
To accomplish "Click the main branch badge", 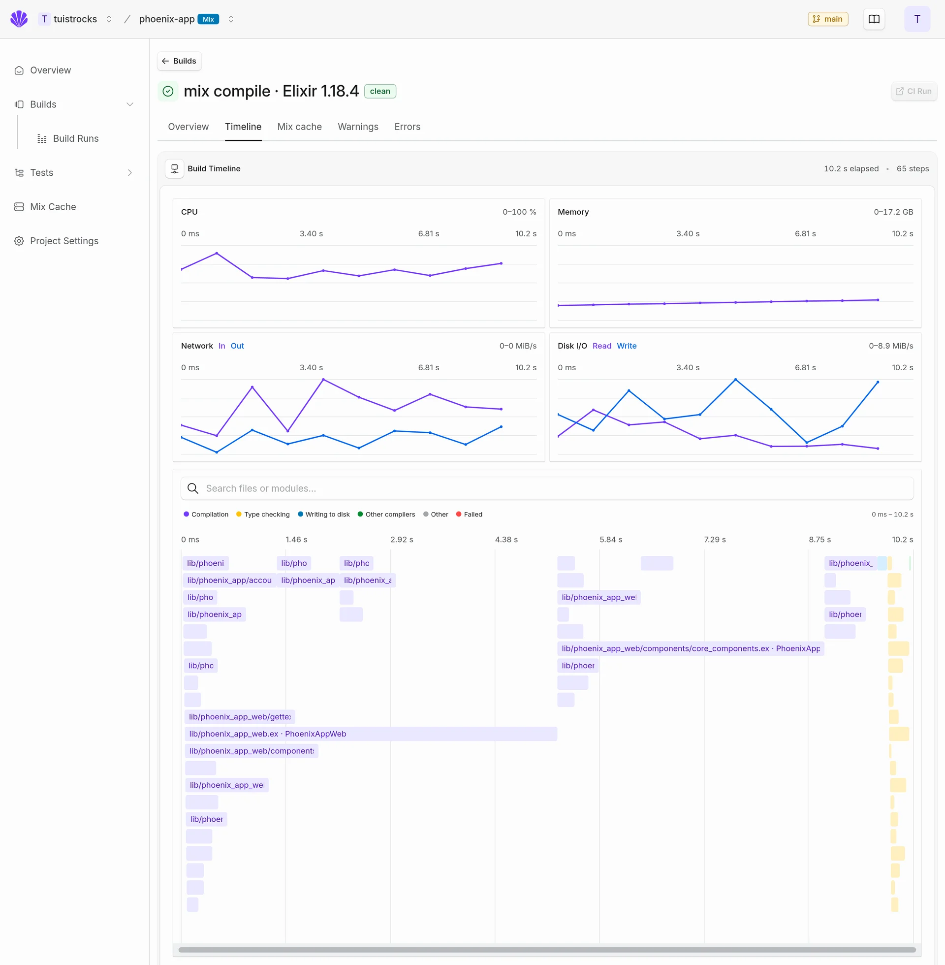I will coord(827,19).
